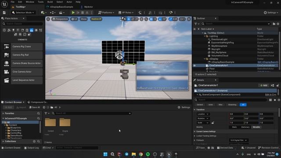Open the Build menu
This screenshot has height=158, width=281.
pos(50,2)
